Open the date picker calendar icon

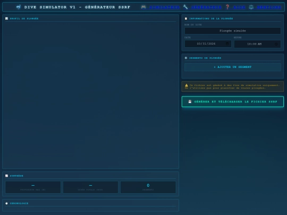pos(227,44)
